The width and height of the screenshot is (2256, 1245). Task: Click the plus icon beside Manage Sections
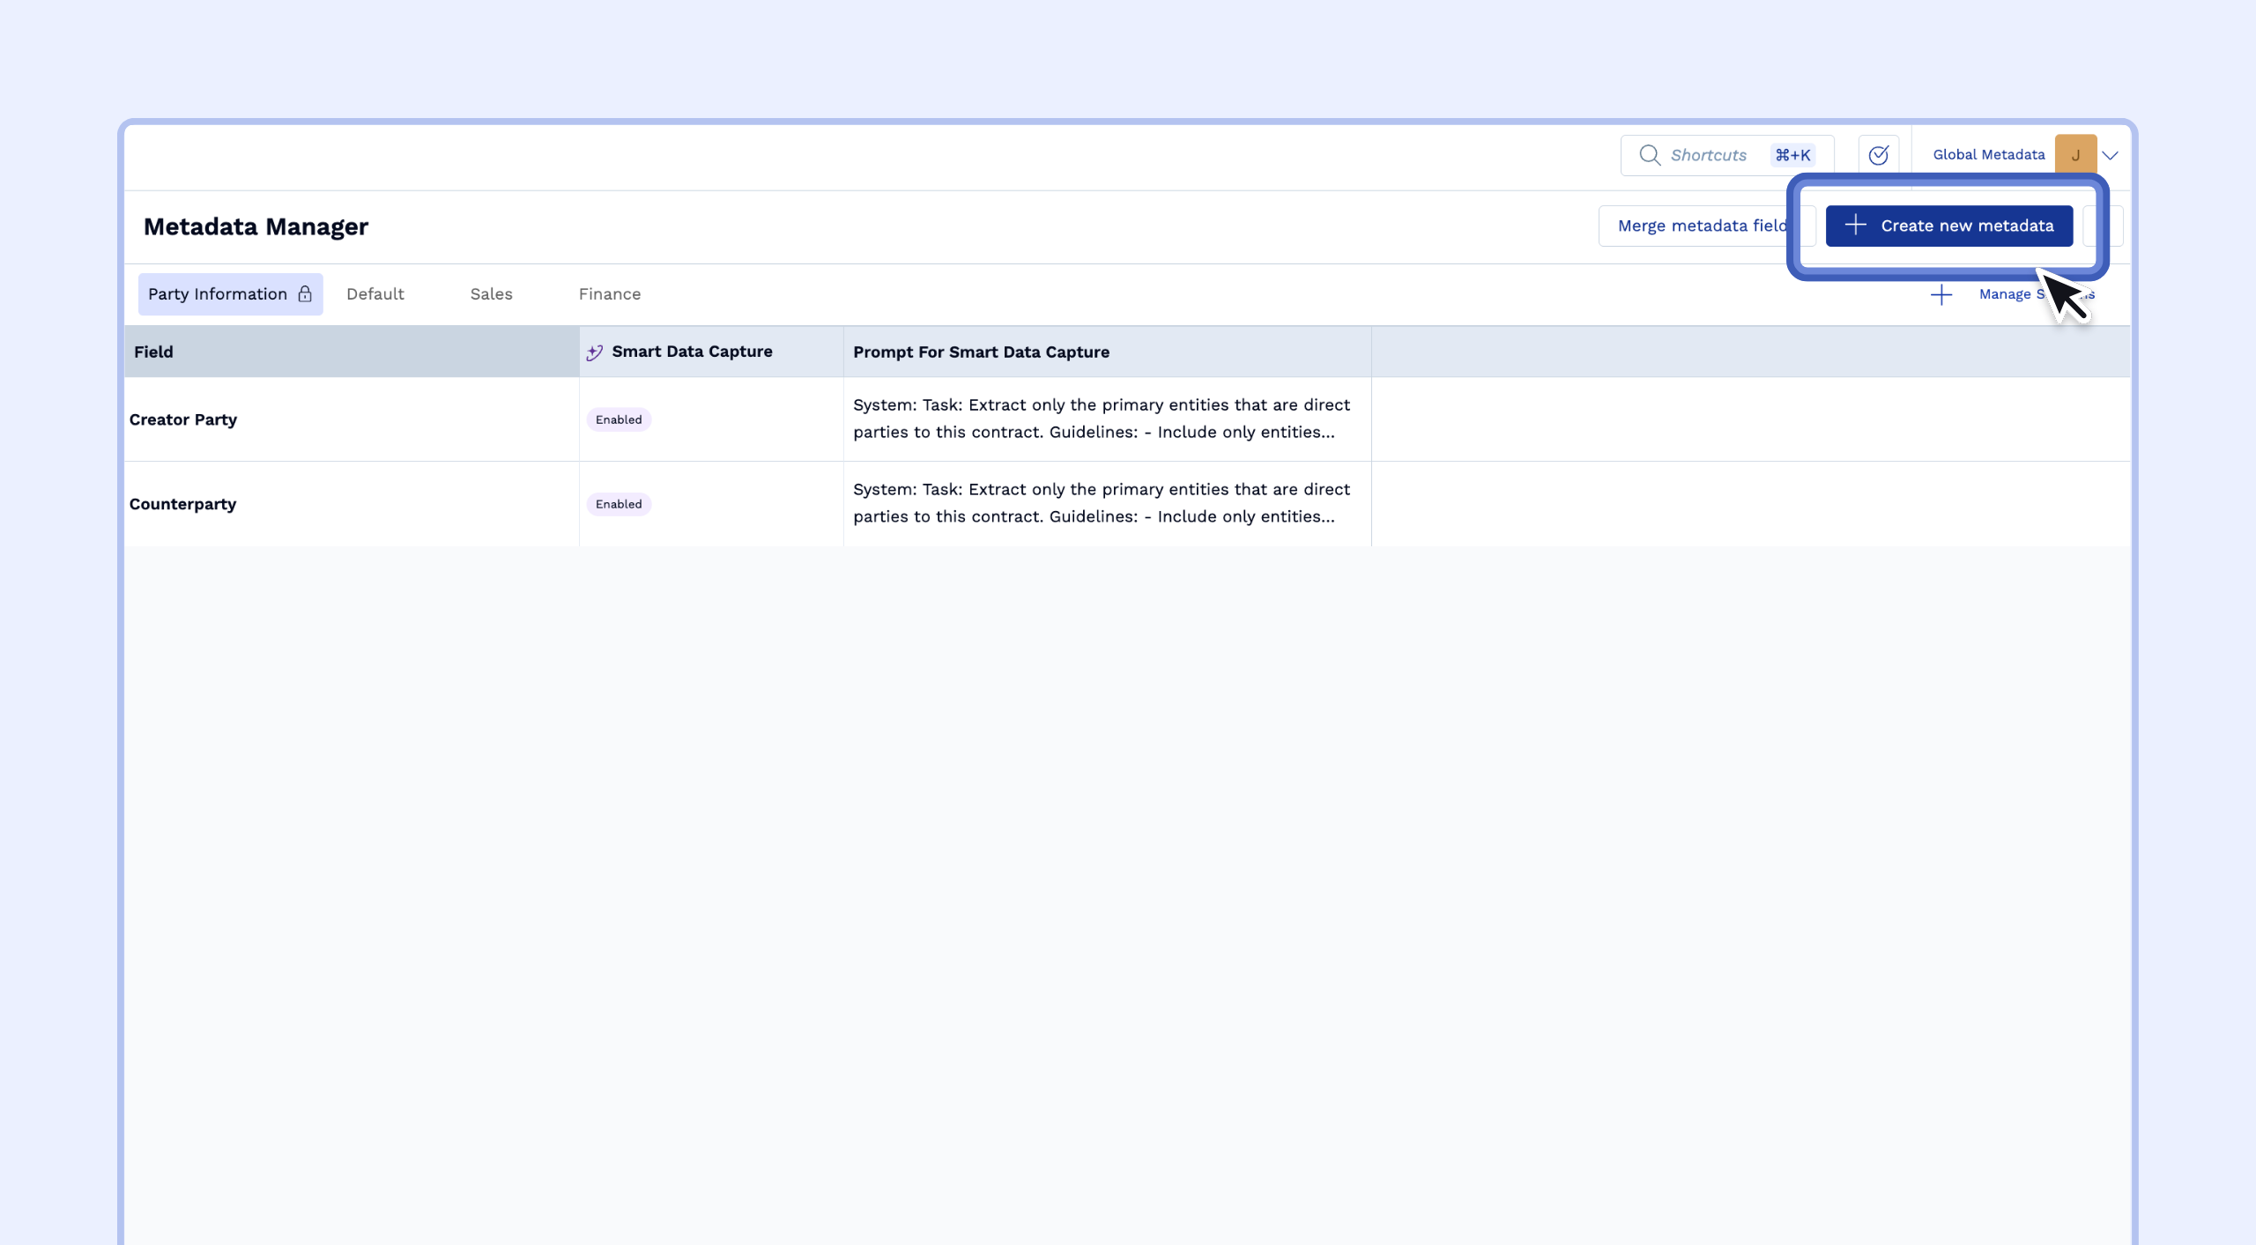(1941, 295)
